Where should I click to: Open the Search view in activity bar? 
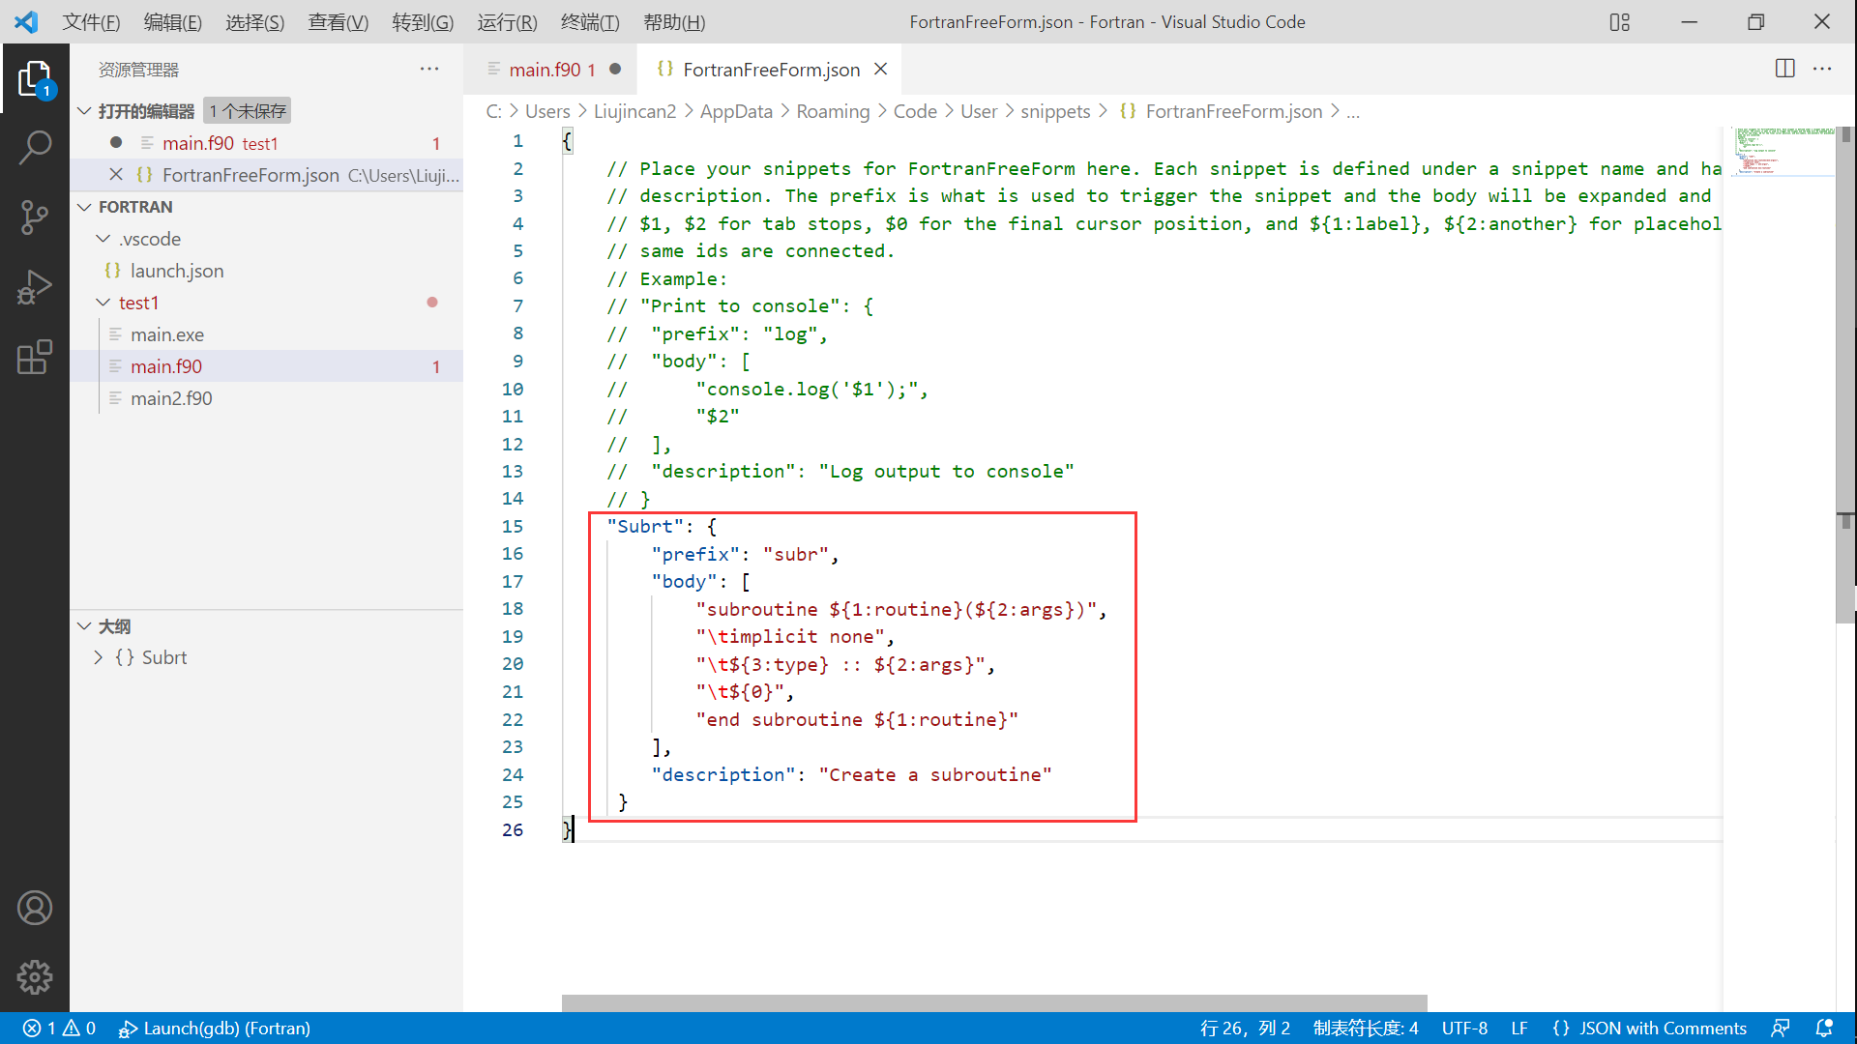point(35,147)
